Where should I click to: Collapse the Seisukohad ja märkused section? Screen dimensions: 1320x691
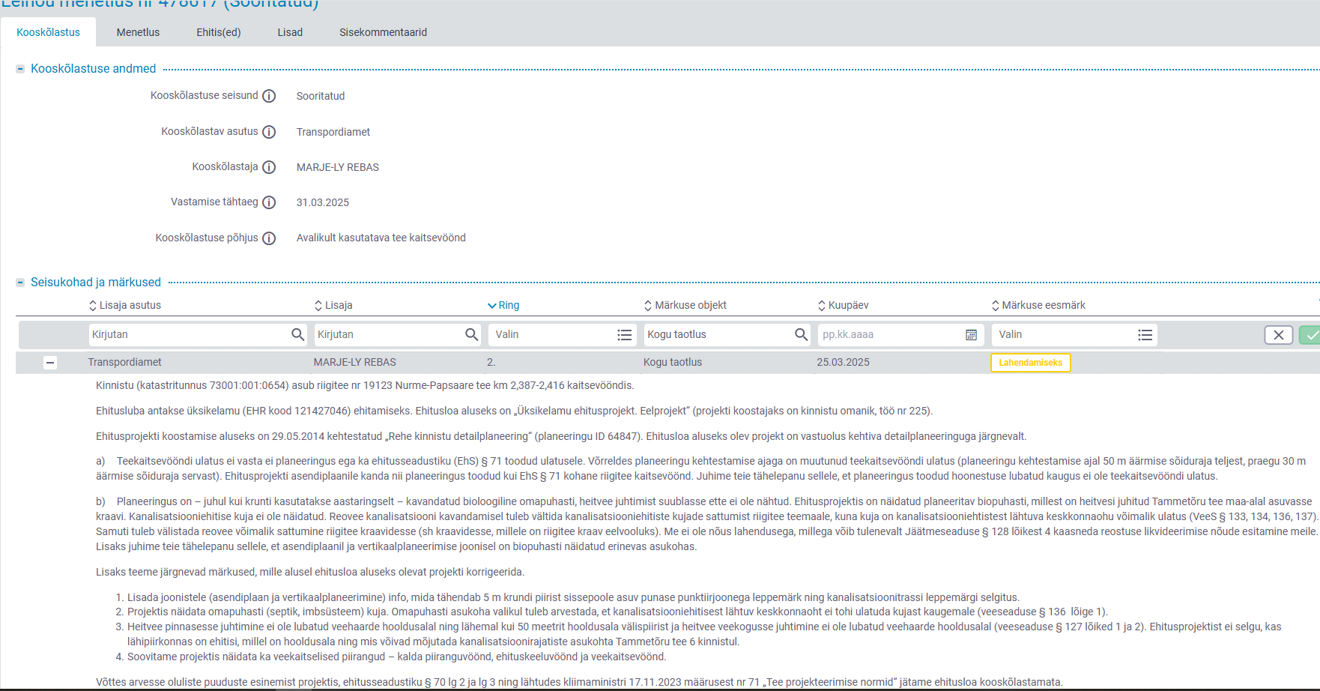click(x=20, y=283)
